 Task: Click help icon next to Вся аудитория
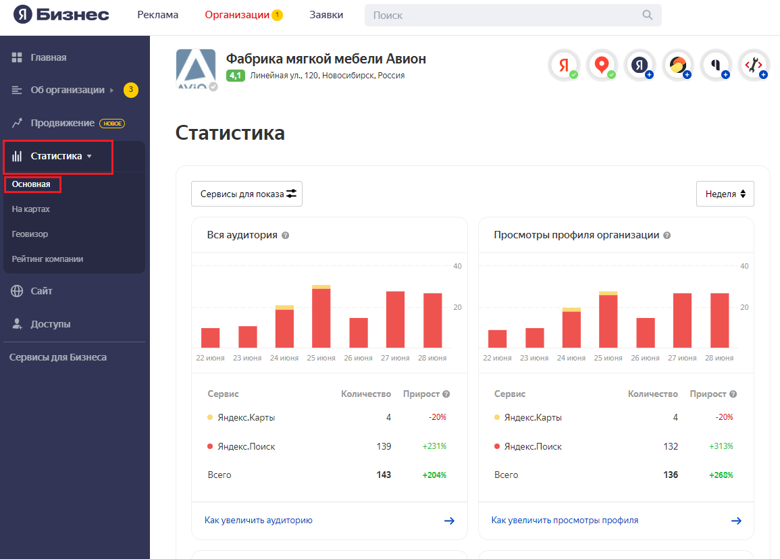click(286, 236)
